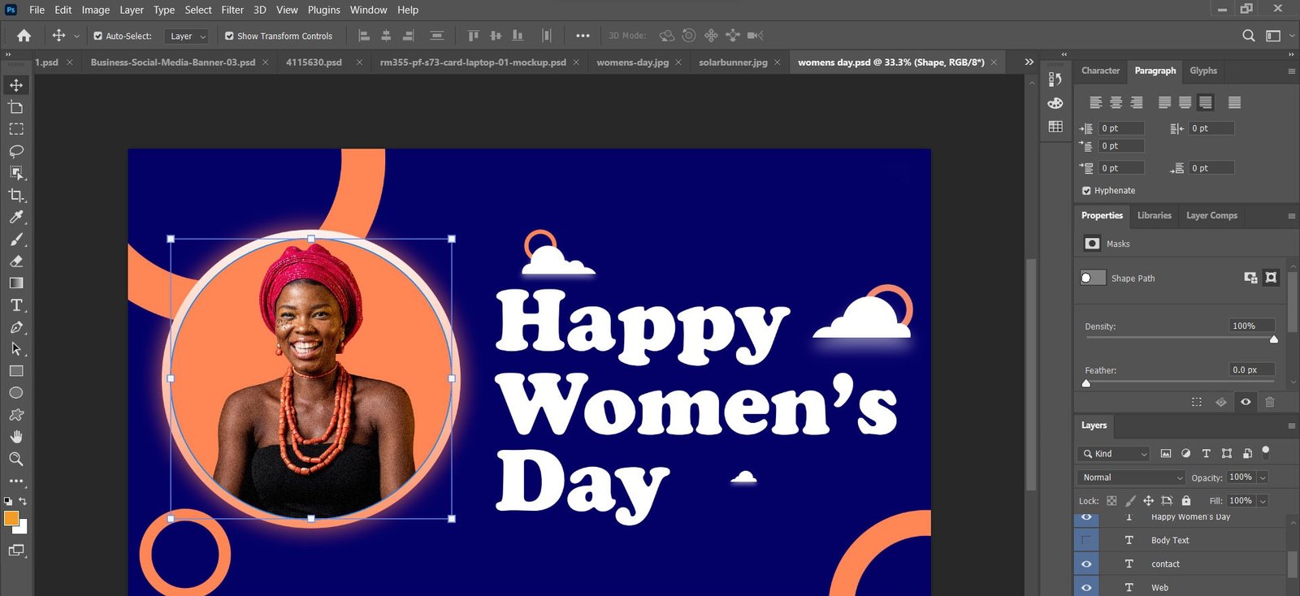Switch to the solarbunner.jpg document tab
This screenshot has width=1300, height=596.
(733, 62)
